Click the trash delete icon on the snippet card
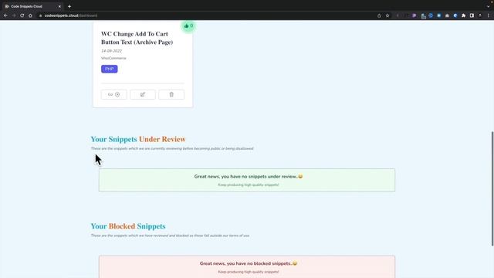 click(171, 94)
